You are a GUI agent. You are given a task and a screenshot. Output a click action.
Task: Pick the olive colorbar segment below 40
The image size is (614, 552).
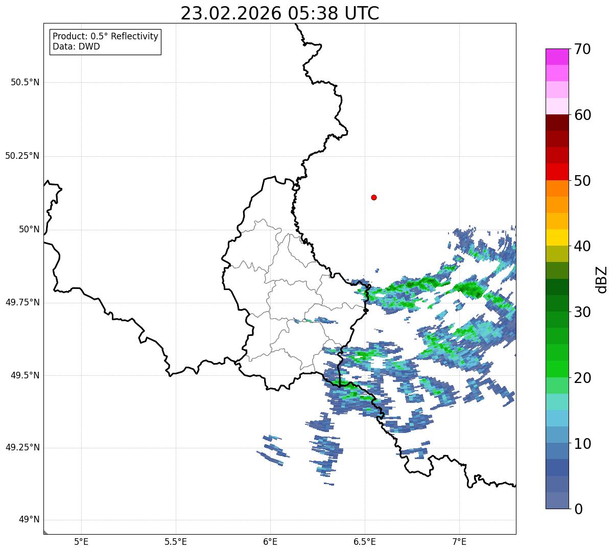click(557, 254)
